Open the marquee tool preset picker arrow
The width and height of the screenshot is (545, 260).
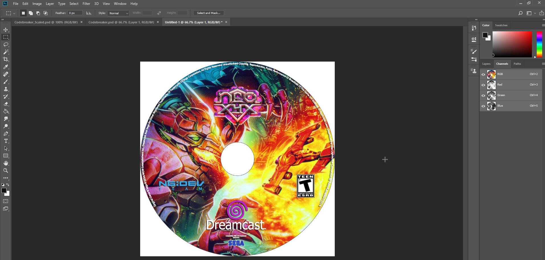(x=14, y=13)
